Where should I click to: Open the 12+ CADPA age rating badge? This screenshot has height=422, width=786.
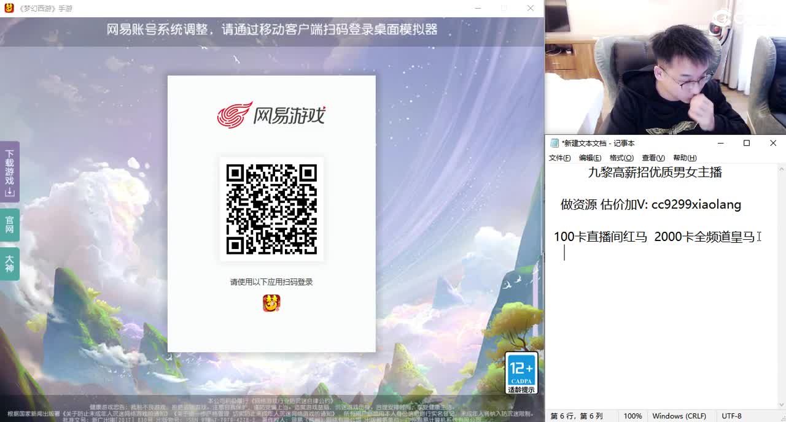pyautogui.click(x=521, y=374)
